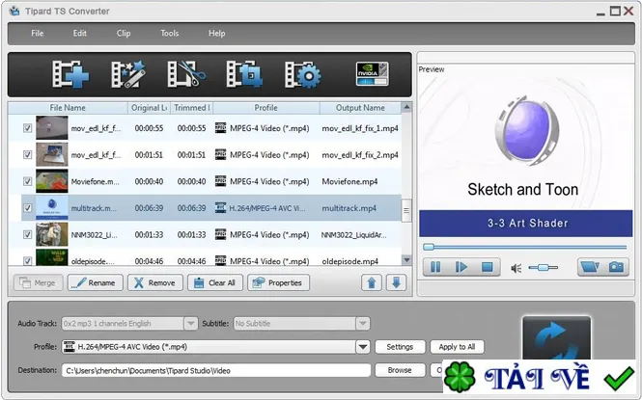Viewport: 642px width, 400px height.
Task: Step to next frame in preview
Action: pyautogui.click(x=461, y=267)
